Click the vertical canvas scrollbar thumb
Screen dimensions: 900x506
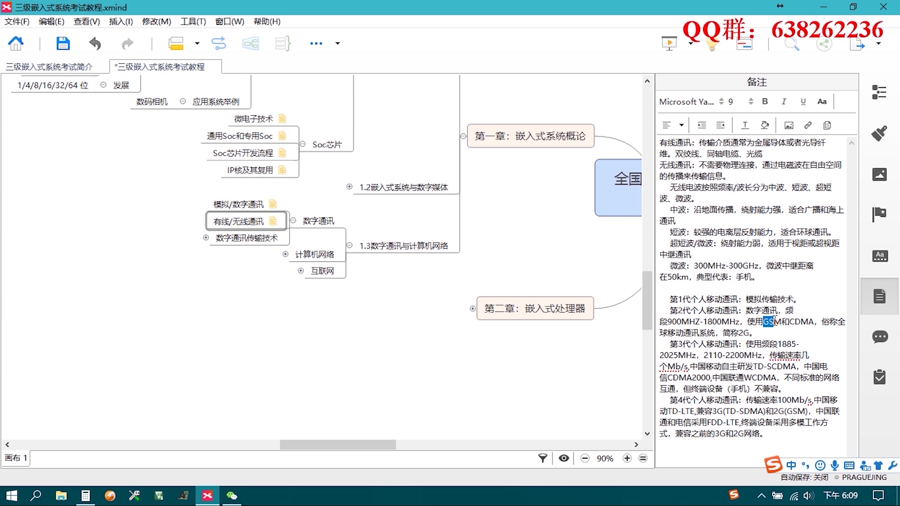point(647,300)
